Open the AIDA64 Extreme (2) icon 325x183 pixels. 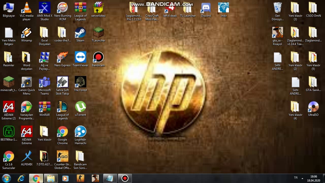(x=9, y=110)
